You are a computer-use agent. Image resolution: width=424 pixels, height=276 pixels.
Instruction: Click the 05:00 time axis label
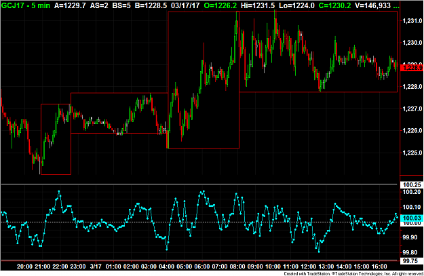coord(184,267)
